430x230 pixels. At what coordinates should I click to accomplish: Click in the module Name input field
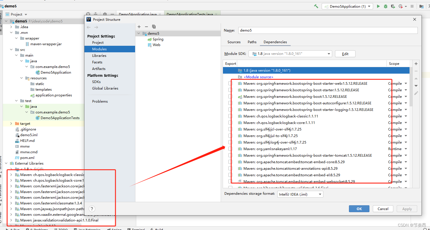point(328,30)
